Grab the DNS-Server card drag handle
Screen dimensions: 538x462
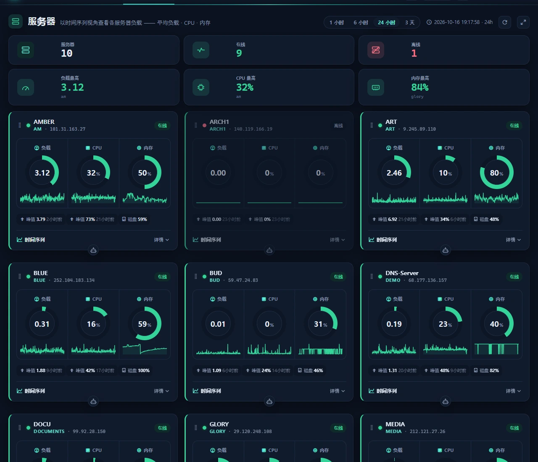(372, 276)
